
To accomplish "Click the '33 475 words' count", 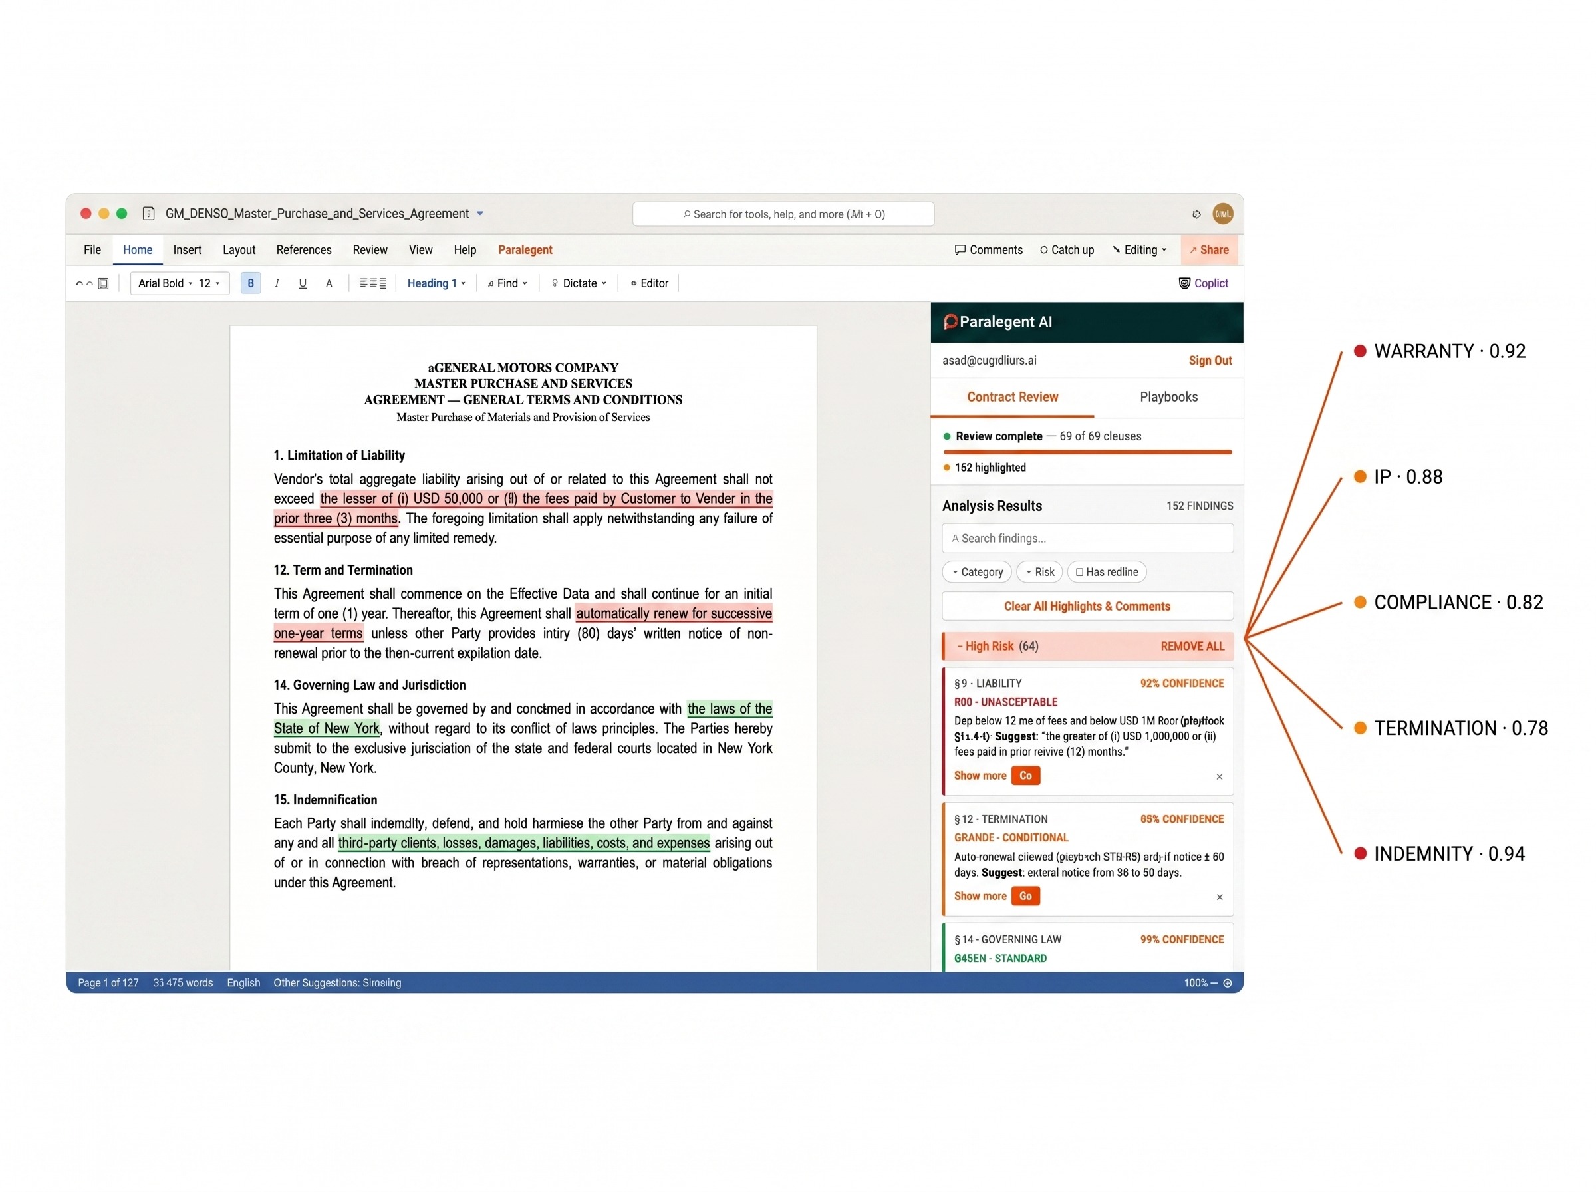I will [182, 982].
